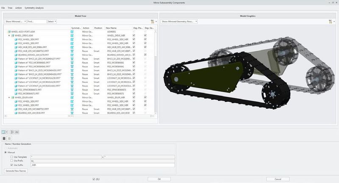Collapse the WHEEL_DRIVE.ASM tree node
Viewport: 339px width, 183px height.
tap(9, 36)
